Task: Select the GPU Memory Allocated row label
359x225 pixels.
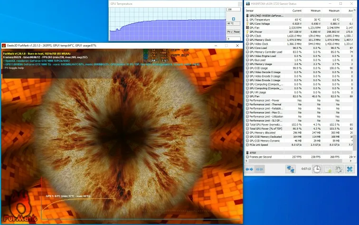Action: pos(263,133)
